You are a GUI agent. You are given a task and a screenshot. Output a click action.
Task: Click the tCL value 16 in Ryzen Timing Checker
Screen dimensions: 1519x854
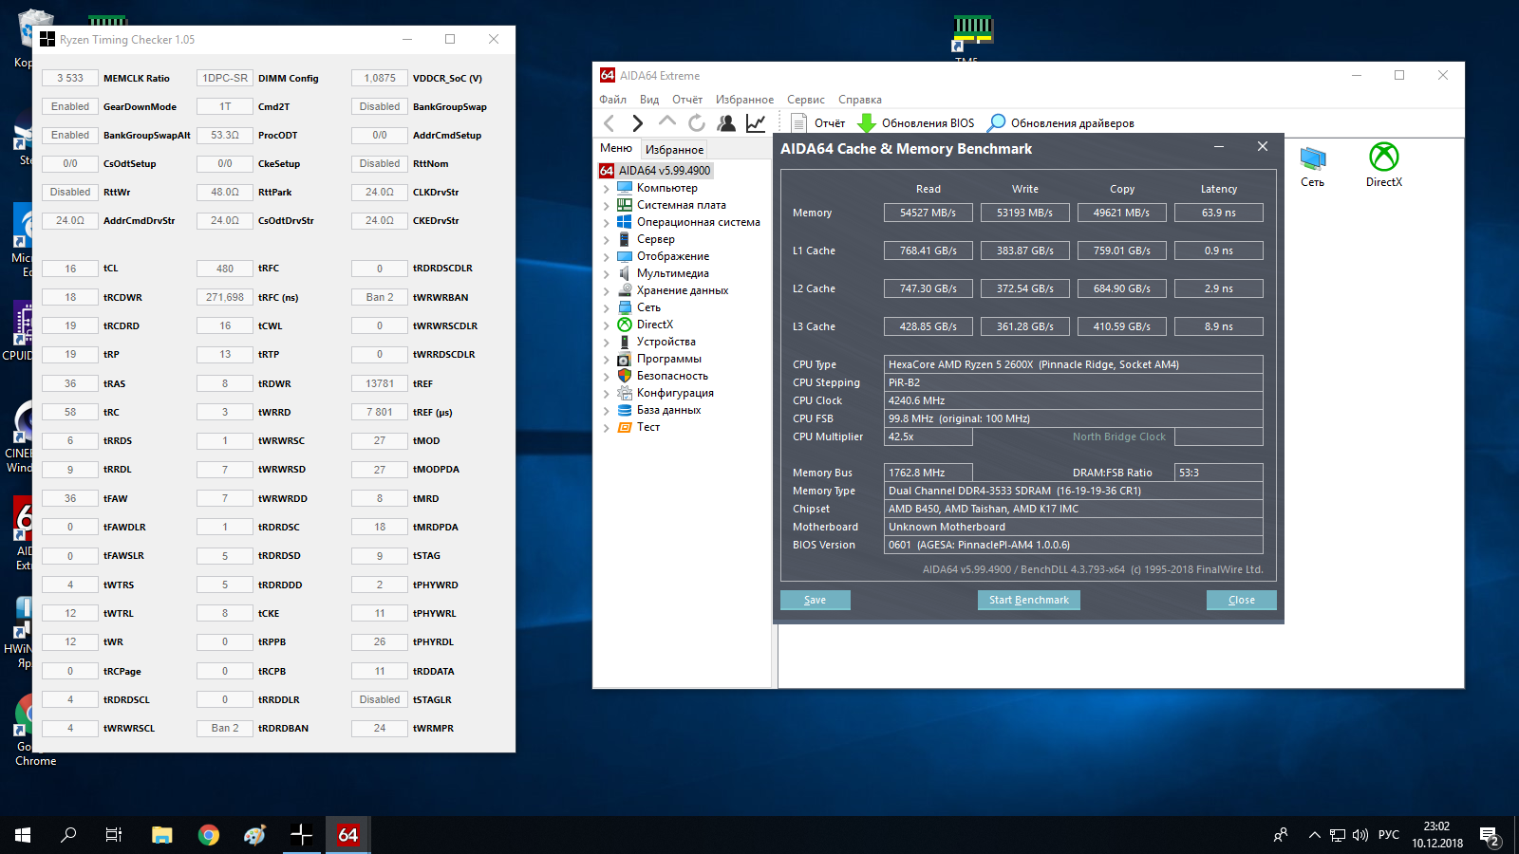[70, 269]
